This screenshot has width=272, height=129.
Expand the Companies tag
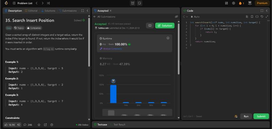tap(34, 28)
